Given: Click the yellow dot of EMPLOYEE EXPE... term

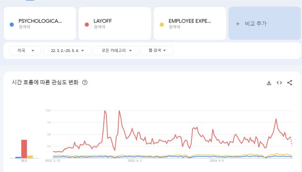Looking at the screenshot, I should point(162,25).
